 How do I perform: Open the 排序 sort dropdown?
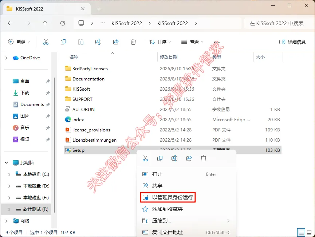tap(160, 42)
